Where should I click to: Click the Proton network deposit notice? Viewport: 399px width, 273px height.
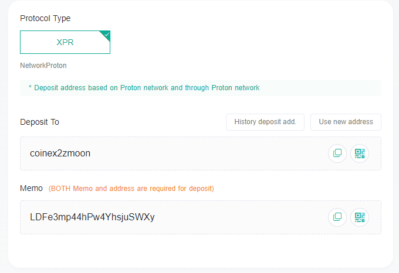point(201,88)
